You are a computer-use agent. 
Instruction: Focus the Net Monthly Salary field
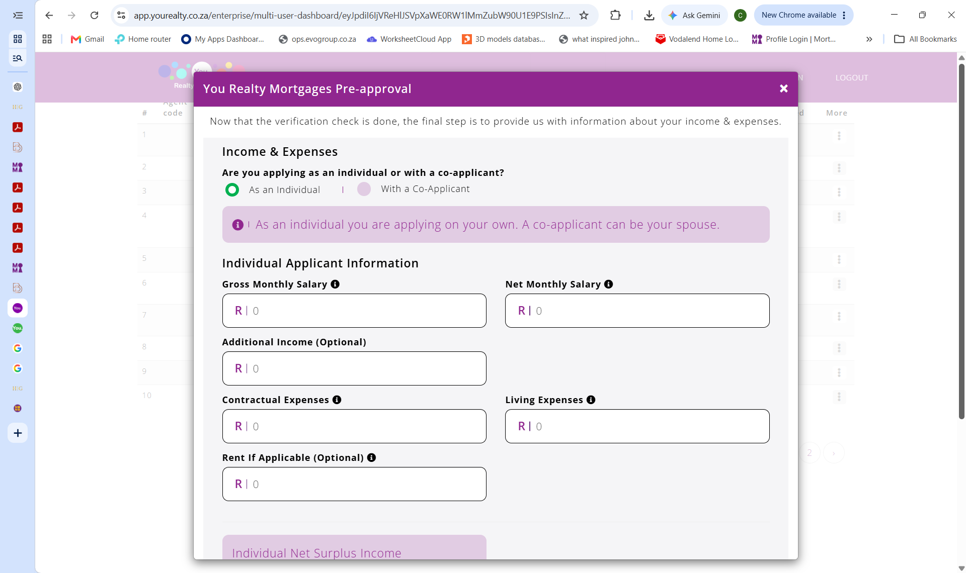pos(637,311)
